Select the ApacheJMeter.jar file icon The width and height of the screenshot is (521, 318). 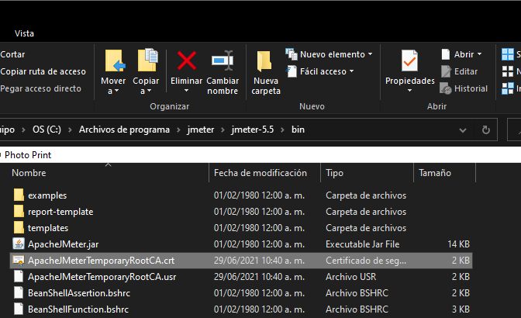tap(19, 244)
